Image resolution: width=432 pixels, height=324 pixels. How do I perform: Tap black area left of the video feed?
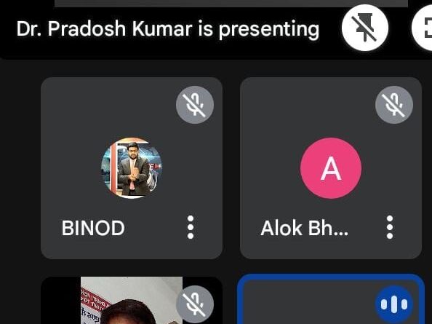pyautogui.click(x=60, y=302)
